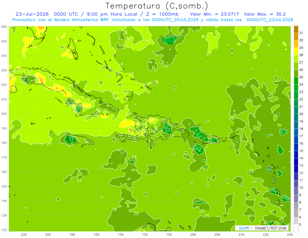This screenshot has width=308, height=238.
Task: Click longitude axis label "70W"
Action: [x=169, y=234]
